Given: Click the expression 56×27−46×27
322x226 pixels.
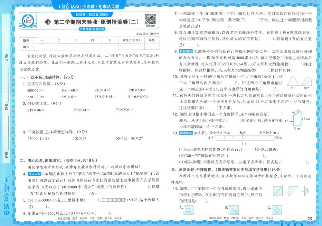Looking at the screenshot, I should [x=129, y=138].
